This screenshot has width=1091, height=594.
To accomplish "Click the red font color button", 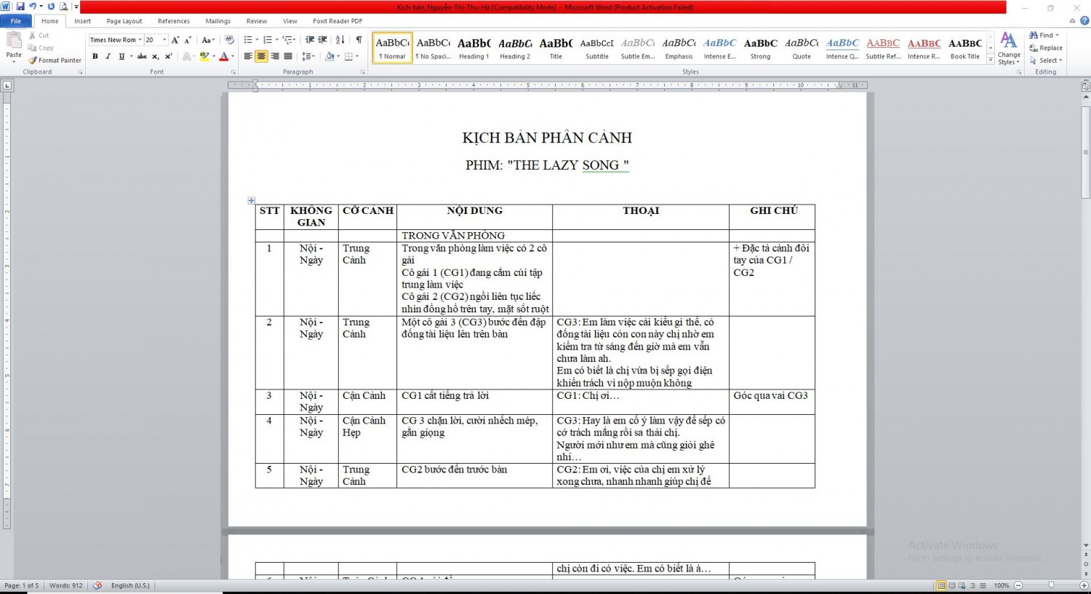I will tap(224, 56).
